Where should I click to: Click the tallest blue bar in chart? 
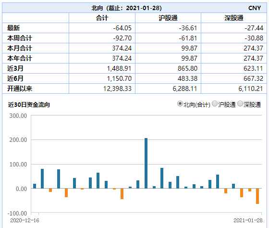[146, 163]
